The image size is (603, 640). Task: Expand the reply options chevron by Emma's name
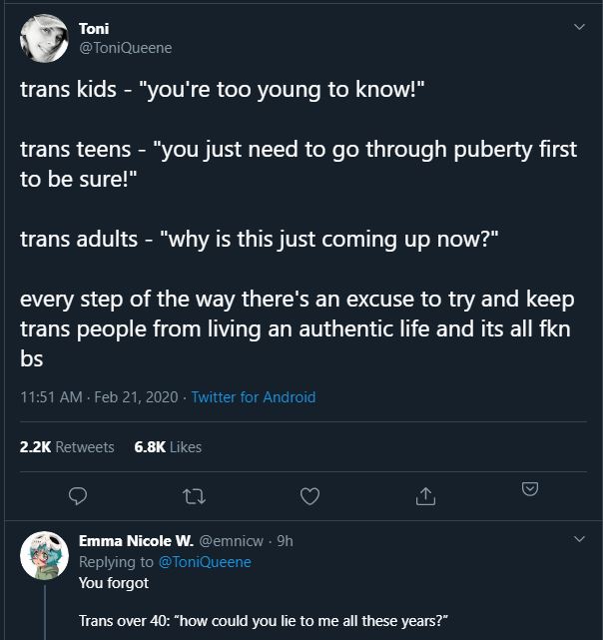[x=579, y=539]
